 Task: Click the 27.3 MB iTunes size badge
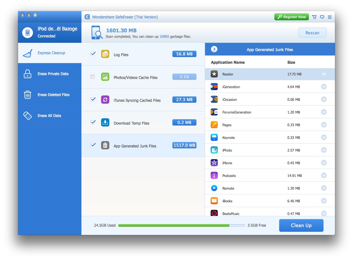pos(184,100)
